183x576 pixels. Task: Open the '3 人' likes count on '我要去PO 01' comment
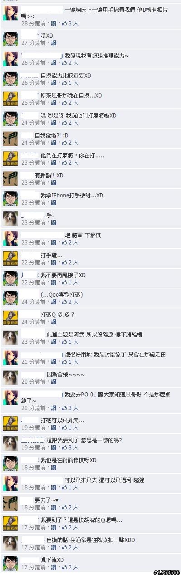[x=73, y=408]
